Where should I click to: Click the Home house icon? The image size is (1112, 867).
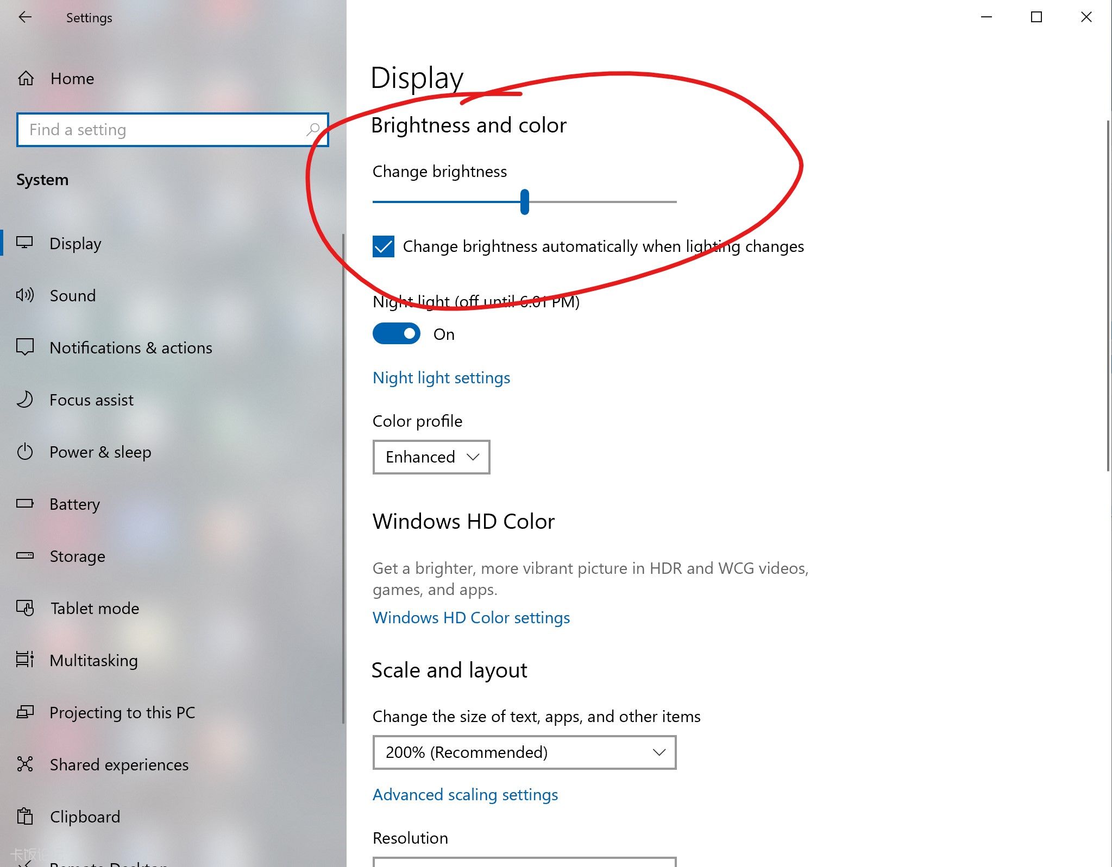(26, 79)
